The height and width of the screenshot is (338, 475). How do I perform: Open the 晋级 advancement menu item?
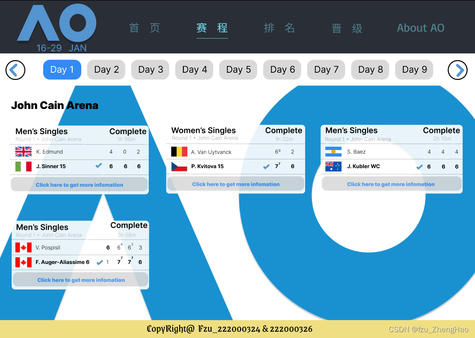[347, 28]
